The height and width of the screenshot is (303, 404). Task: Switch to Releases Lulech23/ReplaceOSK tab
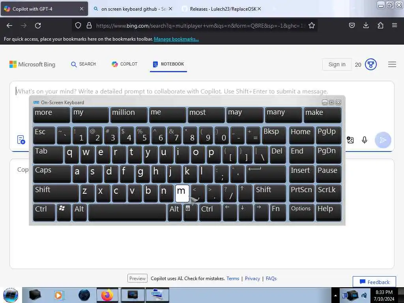click(222, 9)
